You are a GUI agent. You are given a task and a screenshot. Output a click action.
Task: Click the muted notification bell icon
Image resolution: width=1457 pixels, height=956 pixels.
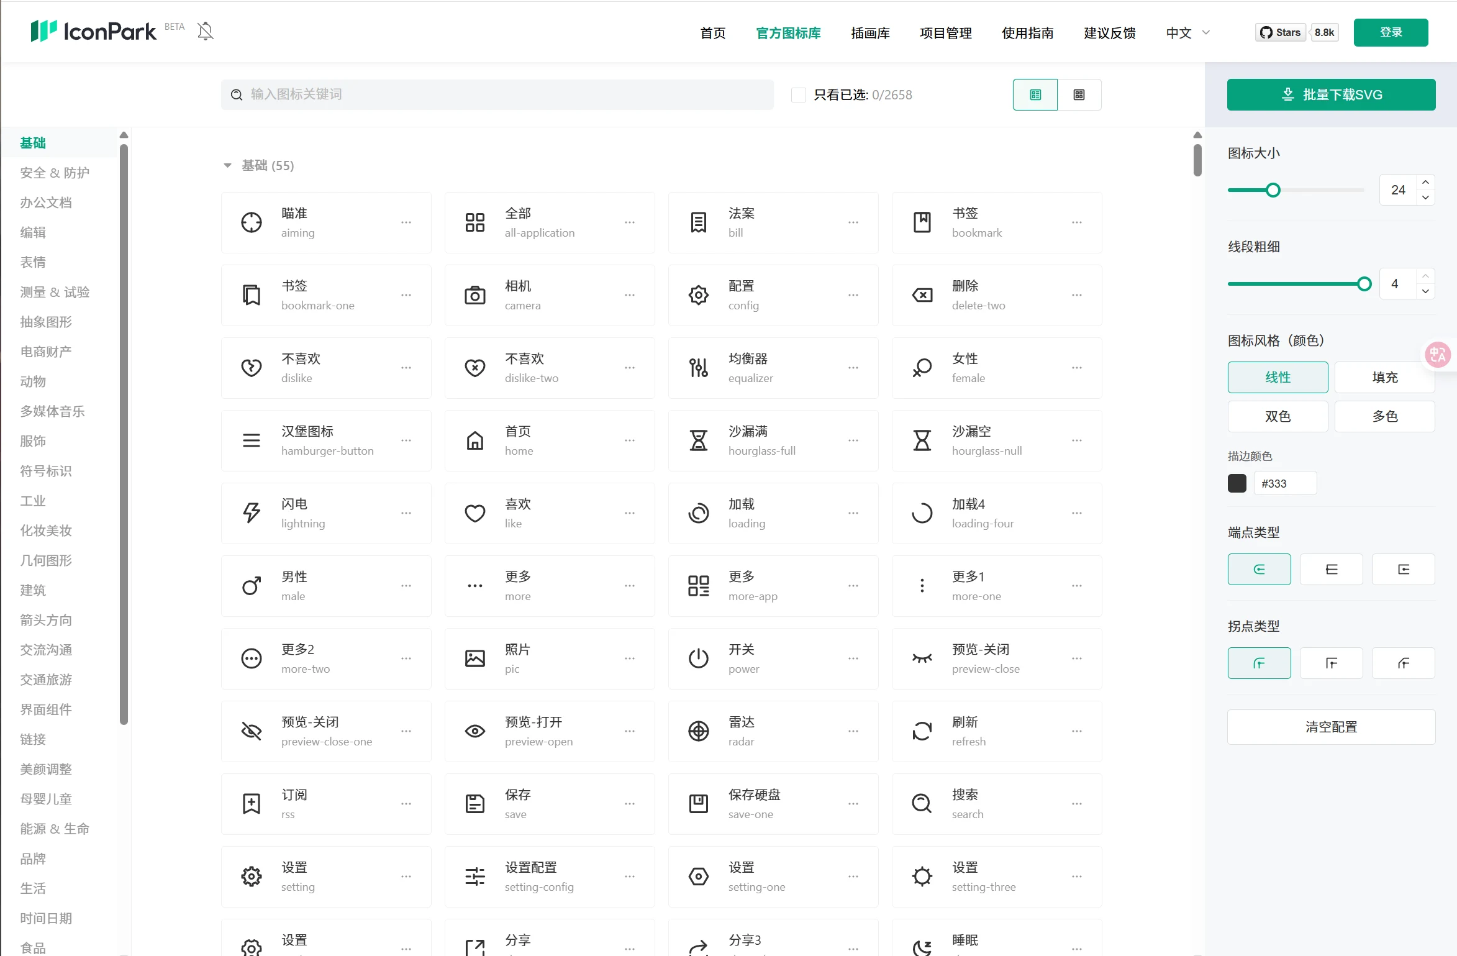tap(205, 31)
